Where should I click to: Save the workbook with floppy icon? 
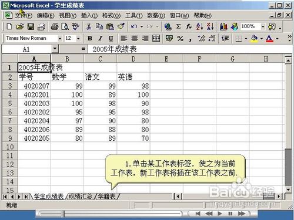coord(31,26)
